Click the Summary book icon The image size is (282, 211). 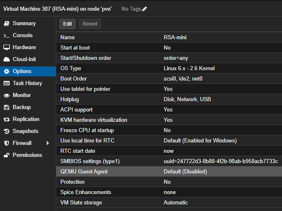point(6,24)
